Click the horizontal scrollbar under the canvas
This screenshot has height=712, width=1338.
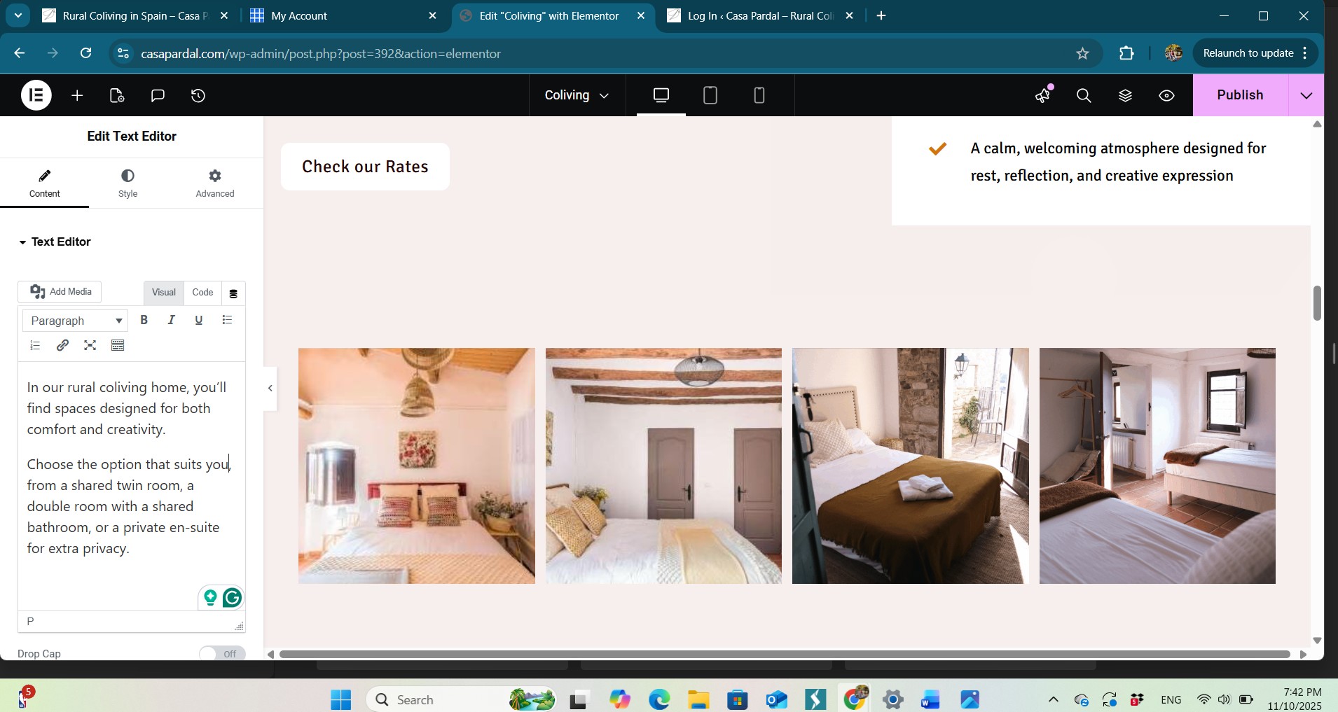pos(785,654)
